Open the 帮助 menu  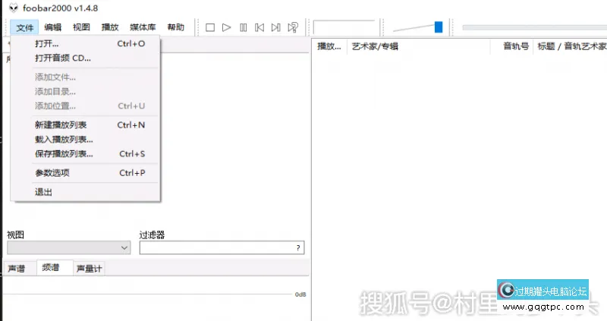[x=176, y=27]
